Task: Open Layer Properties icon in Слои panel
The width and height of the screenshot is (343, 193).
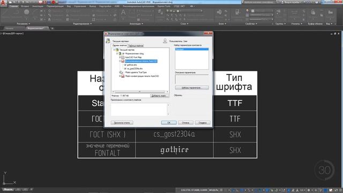Action: click(160, 12)
